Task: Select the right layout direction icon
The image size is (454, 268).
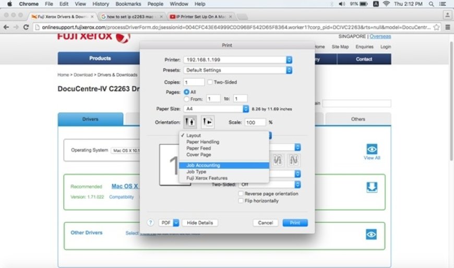Action: [293, 160]
